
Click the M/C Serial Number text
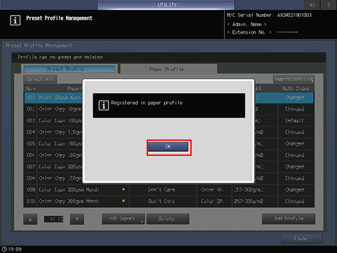point(269,15)
